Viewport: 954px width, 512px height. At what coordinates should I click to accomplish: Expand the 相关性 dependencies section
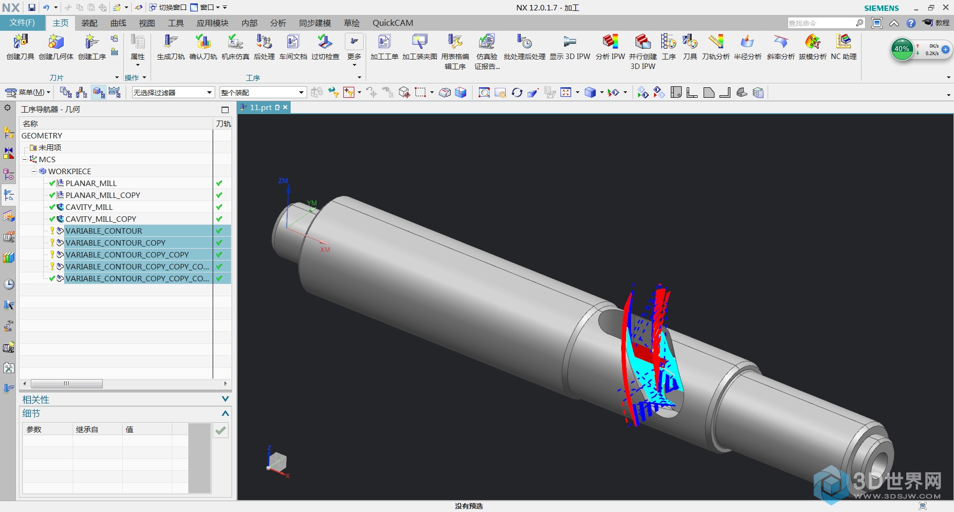[x=225, y=399]
